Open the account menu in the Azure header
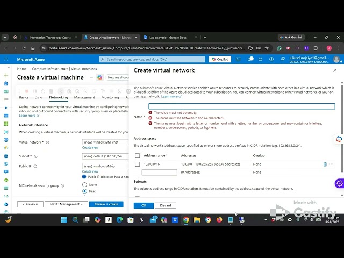Screen dimensions: 344x258 coord(314,59)
